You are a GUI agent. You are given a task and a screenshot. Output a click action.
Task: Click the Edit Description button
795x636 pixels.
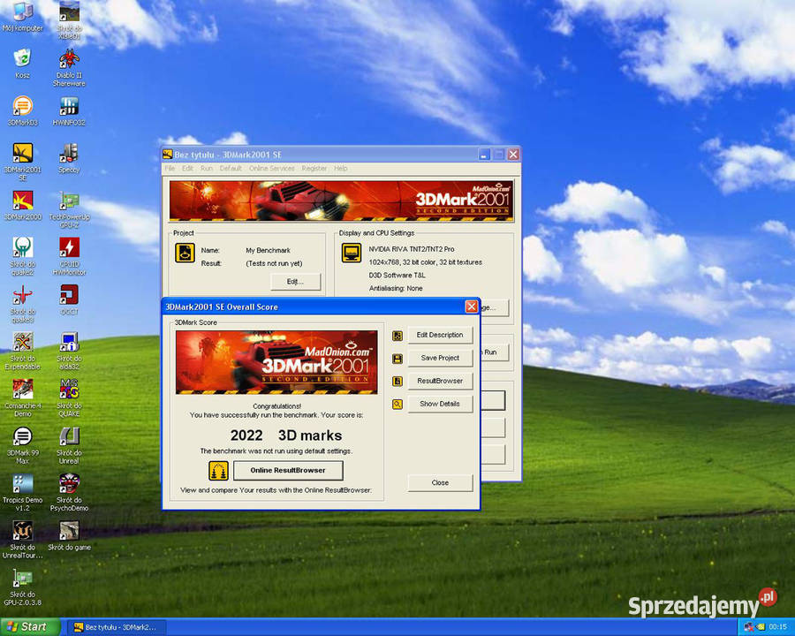[440, 335]
